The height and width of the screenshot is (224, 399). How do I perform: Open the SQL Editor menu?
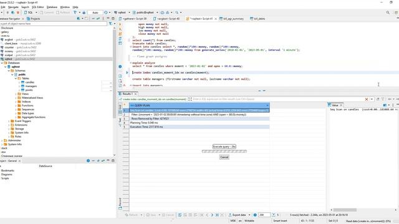37,7
